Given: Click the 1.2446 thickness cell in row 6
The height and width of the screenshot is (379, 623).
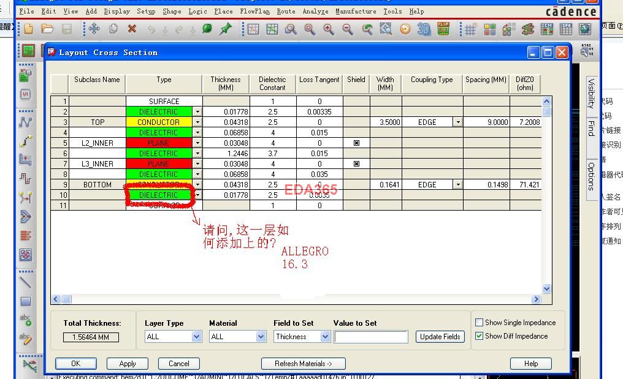Looking at the screenshot, I should 226,153.
